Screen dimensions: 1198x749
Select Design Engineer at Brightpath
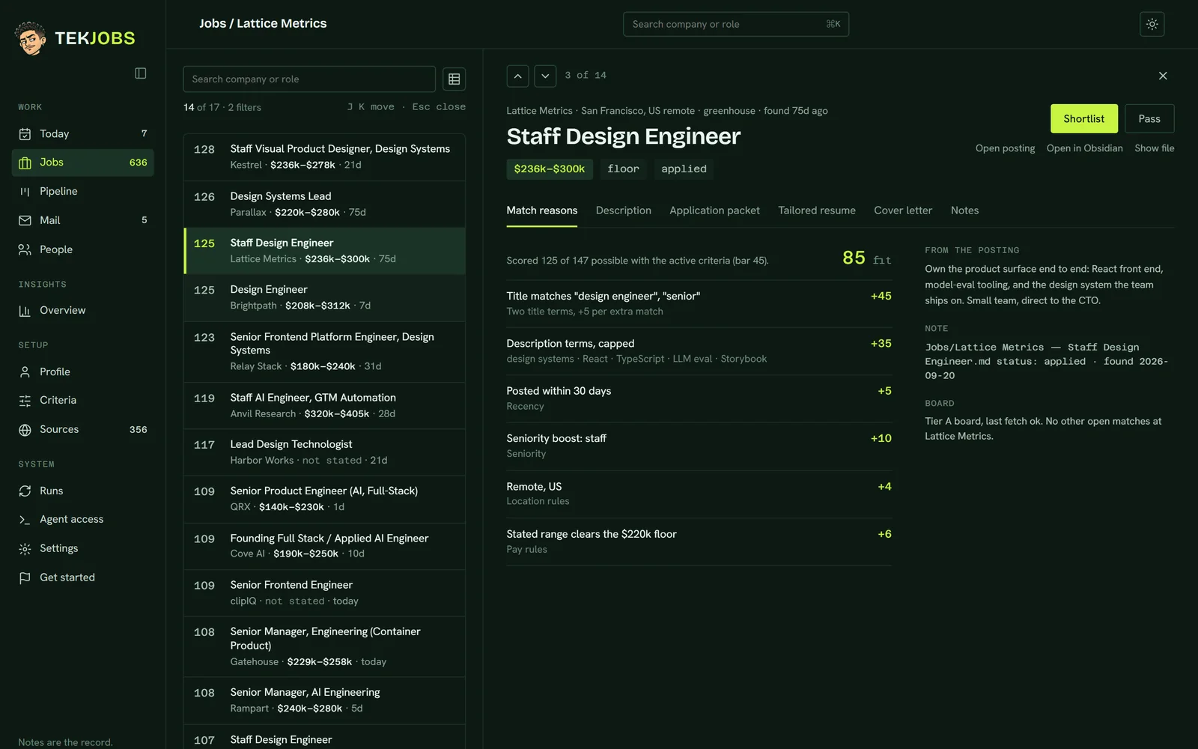pos(324,297)
